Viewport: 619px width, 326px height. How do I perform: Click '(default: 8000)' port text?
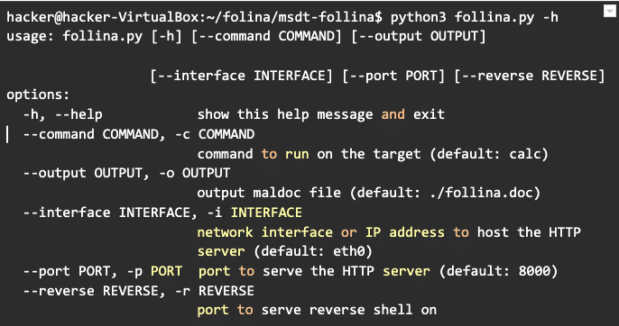[x=497, y=271]
